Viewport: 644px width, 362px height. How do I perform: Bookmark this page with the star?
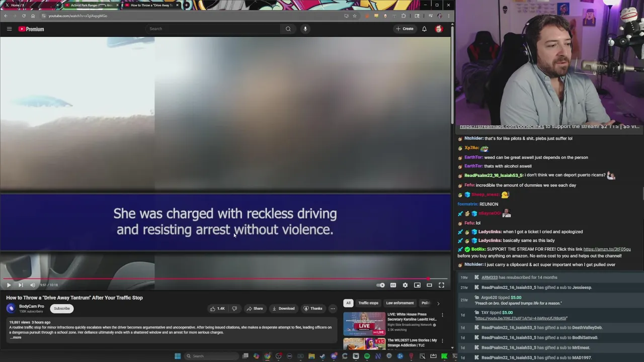click(354, 16)
